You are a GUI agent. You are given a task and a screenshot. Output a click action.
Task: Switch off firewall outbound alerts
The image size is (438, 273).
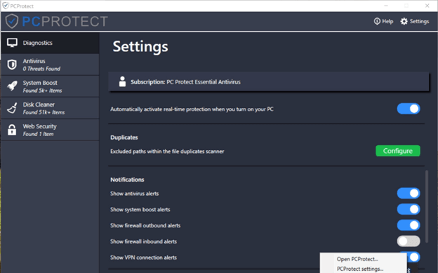pyautogui.click(x=409, y=225)
